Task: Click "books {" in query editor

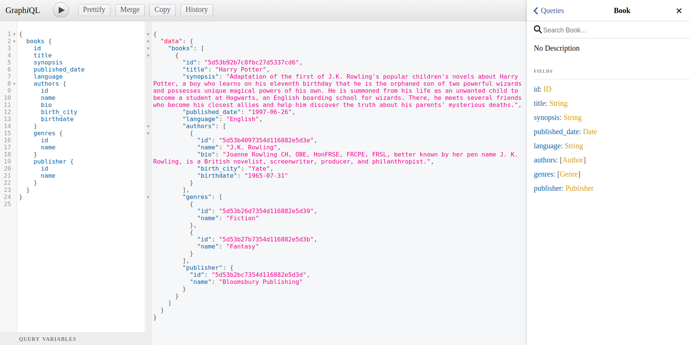Action: pyautogui.click(x=39, y=41)
